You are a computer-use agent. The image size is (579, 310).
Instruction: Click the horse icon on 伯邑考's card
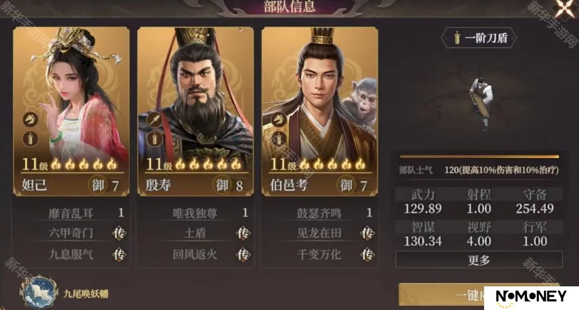coord(279,120)
